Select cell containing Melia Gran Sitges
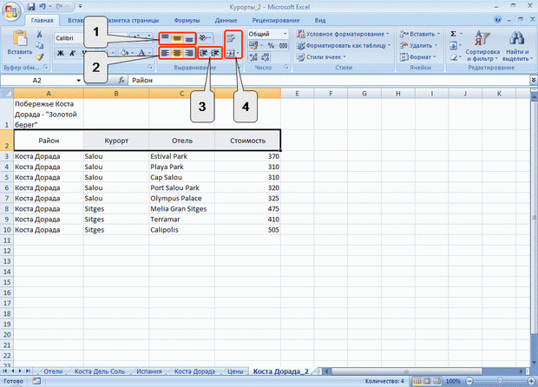538x387 pixels. (182, 209)
